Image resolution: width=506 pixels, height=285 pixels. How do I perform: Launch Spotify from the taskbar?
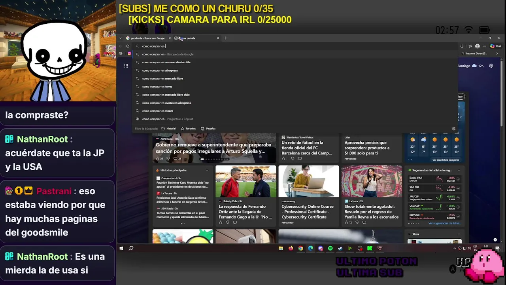pos(330,248)
